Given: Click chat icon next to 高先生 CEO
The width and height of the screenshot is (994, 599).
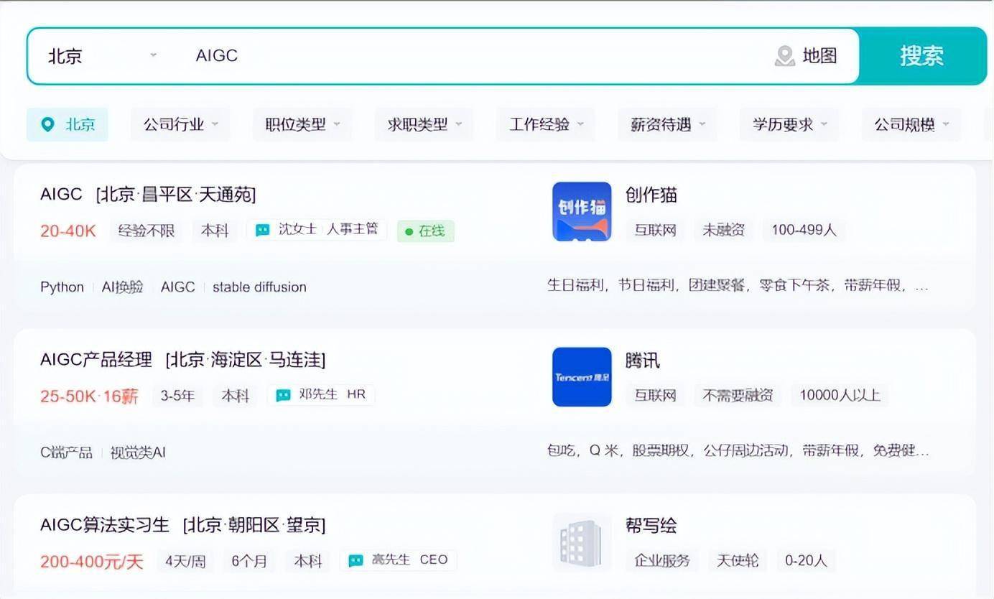Looking at the screenshot, I should coord(356,560).
